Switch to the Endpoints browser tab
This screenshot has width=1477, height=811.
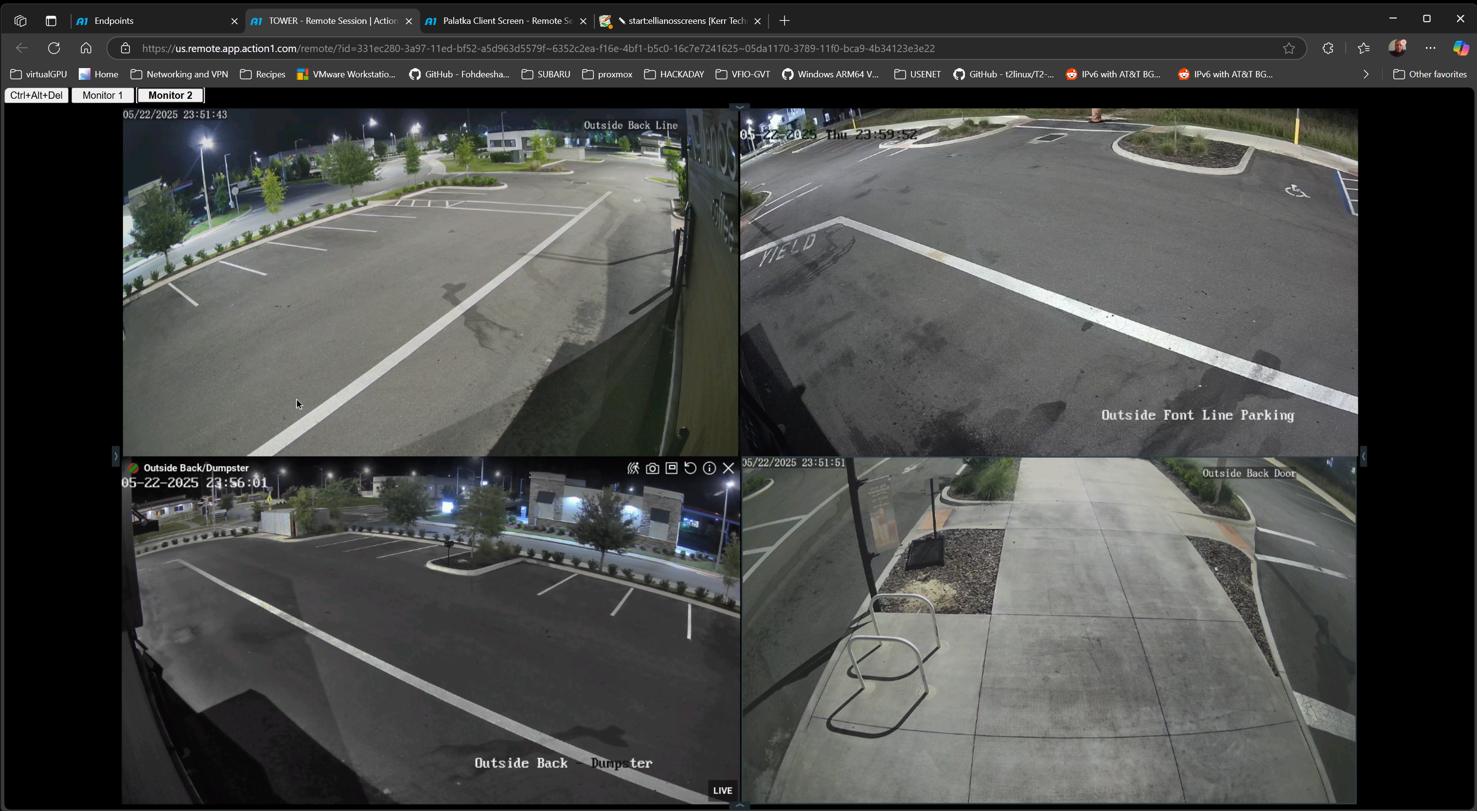tap(155, 20)
